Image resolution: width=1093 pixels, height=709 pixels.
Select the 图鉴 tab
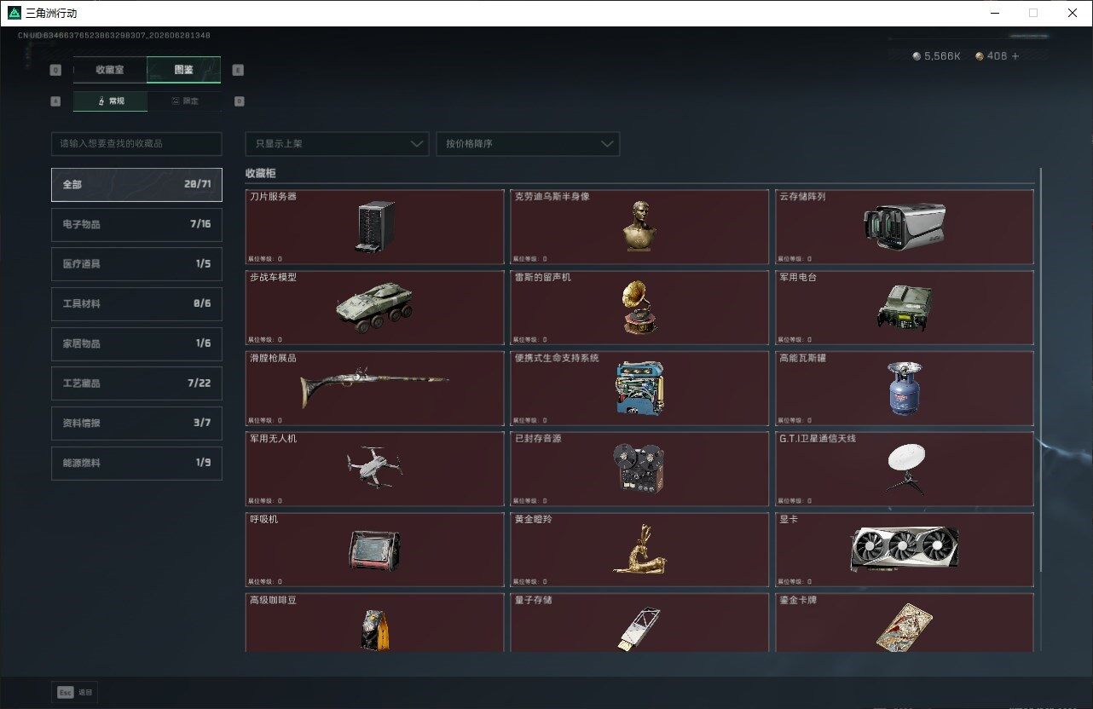coord(184,70)
